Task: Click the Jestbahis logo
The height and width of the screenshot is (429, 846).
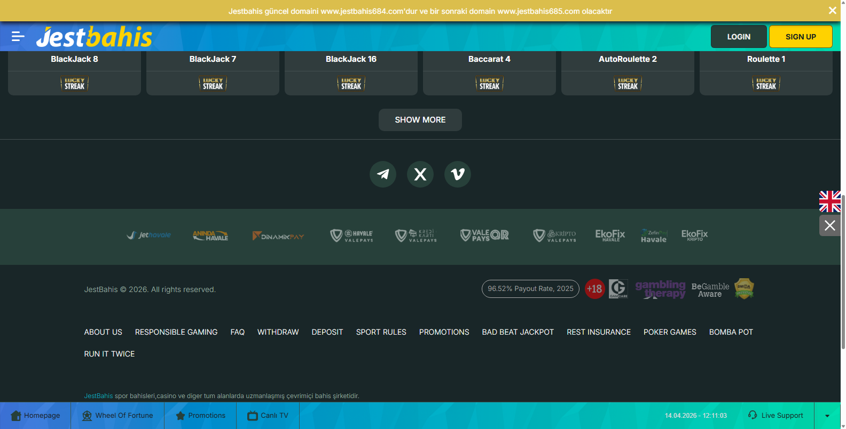Action: [x=94, y=37]
